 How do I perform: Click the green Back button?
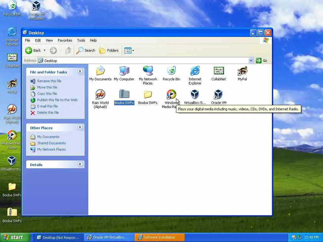coord(33,50)
